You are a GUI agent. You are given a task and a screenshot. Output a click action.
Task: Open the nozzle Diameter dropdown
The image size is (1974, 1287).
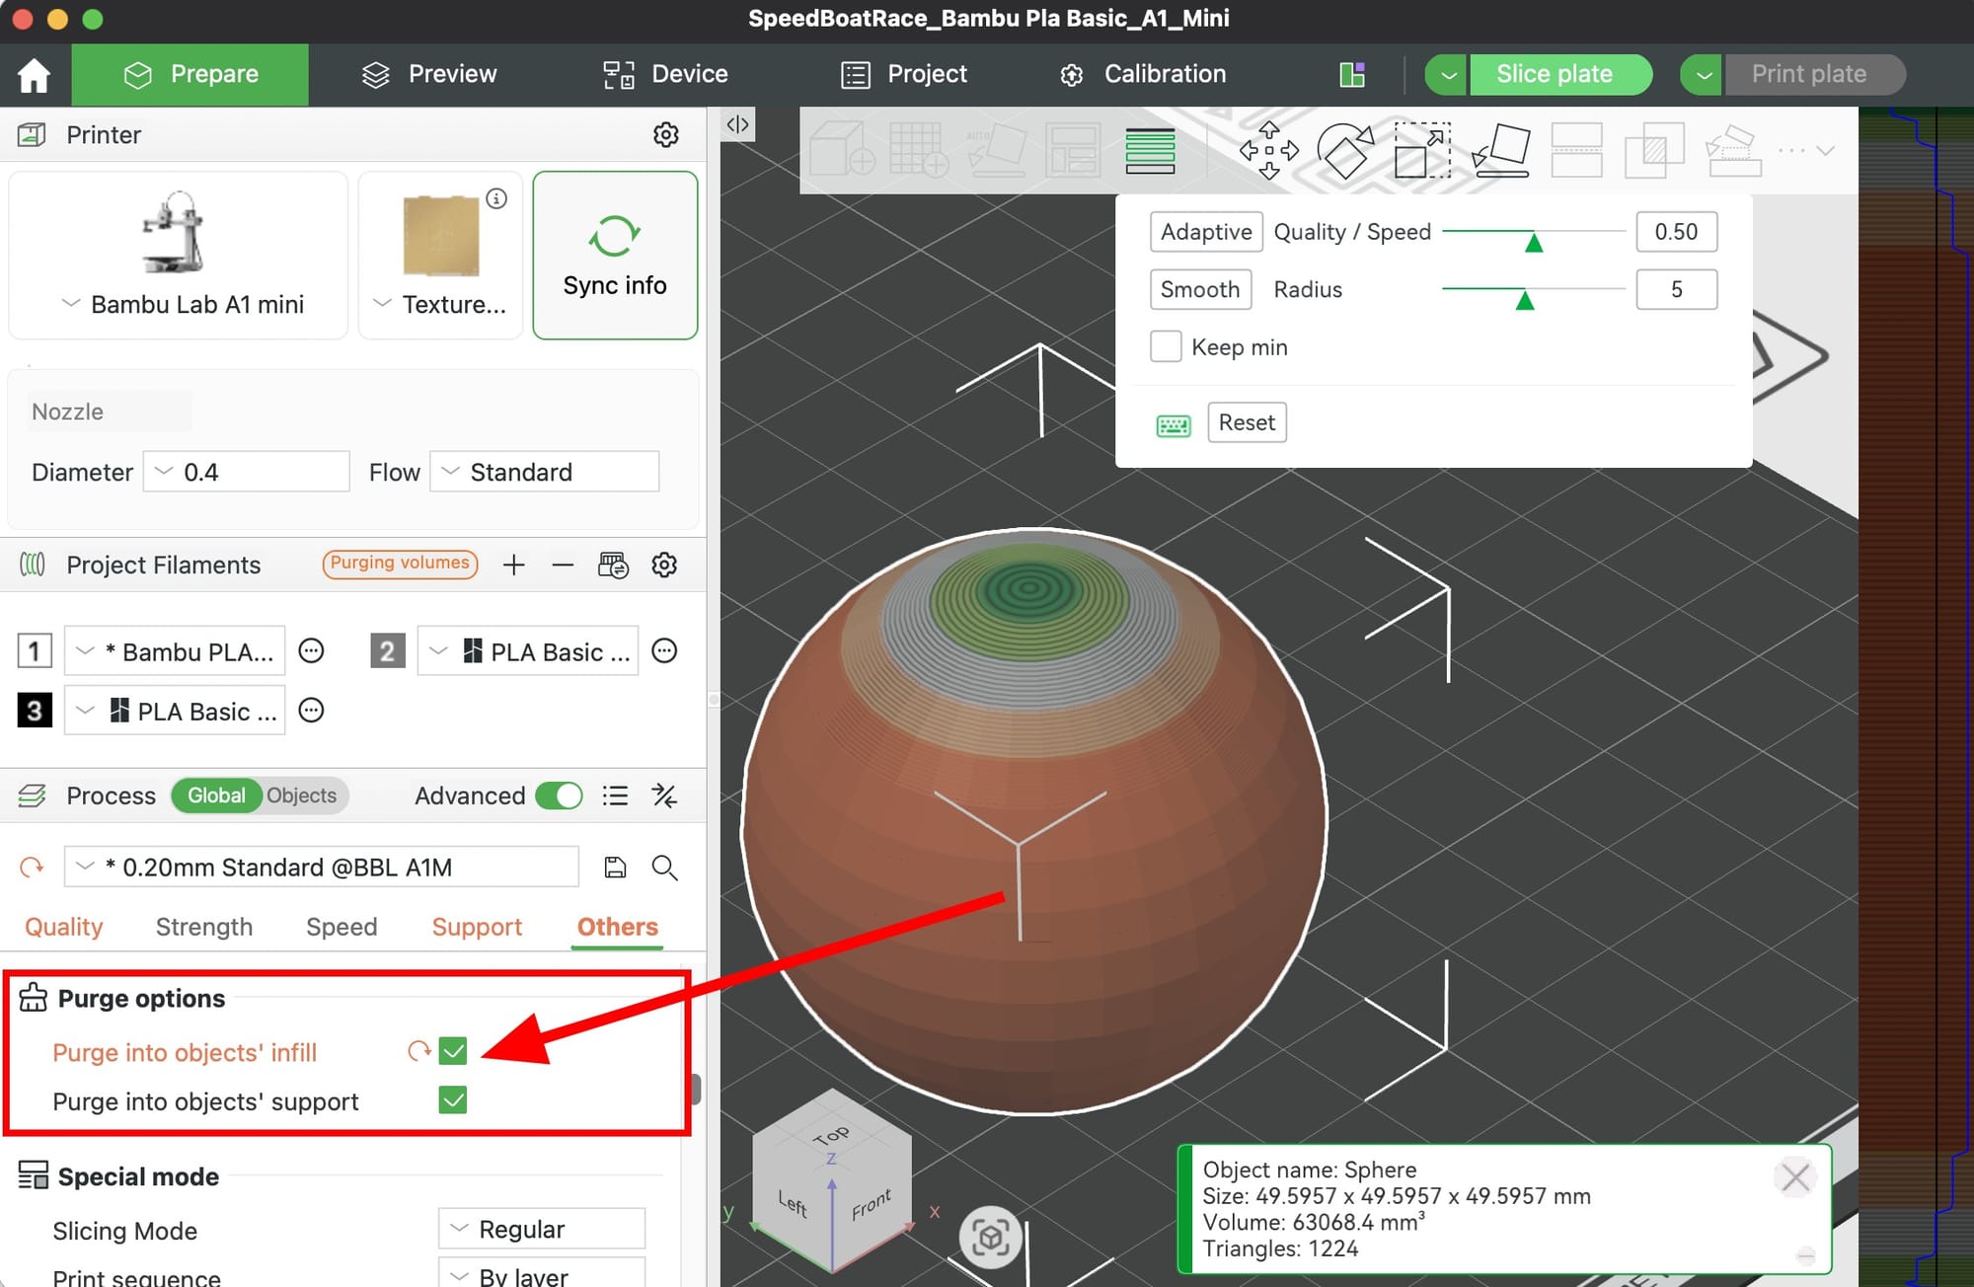(247, 472)
